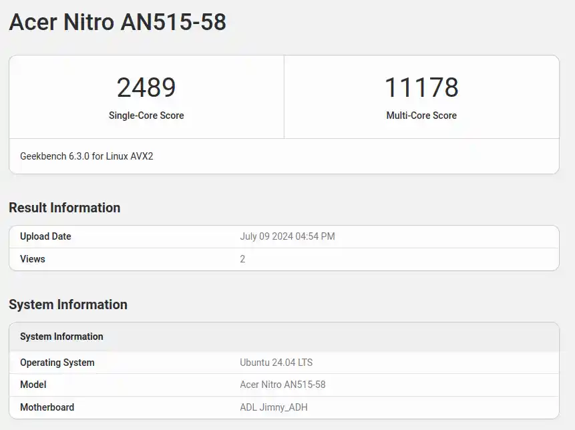Click the Views row label
This screenshot has width=575, height=430.
(x=33, y=259)
